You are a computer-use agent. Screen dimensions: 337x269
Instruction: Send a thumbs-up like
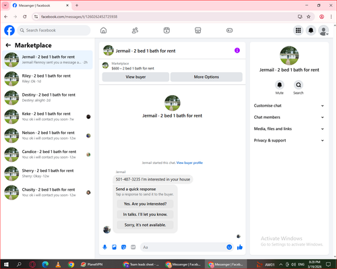240,247
